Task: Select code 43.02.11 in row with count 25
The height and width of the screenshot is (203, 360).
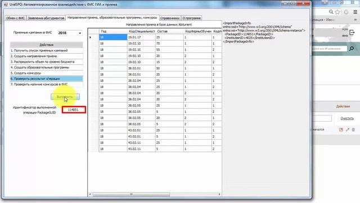Action: [141, 143]
